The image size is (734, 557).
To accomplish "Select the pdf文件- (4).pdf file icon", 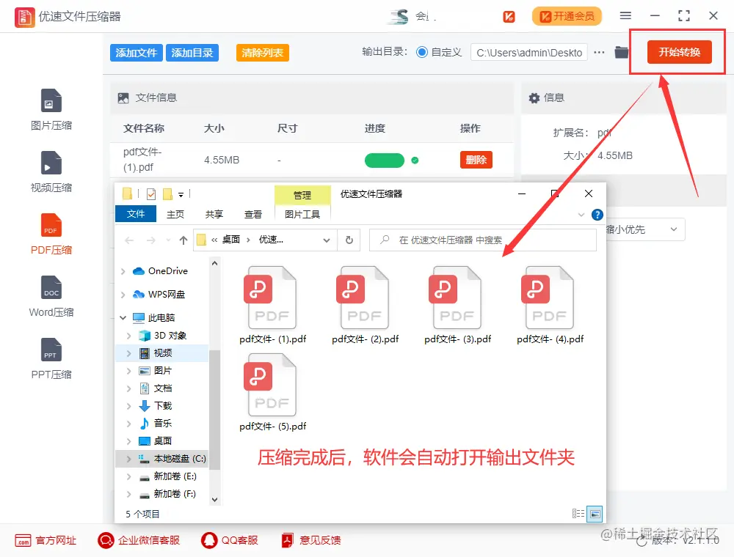I will coord(549,298).
